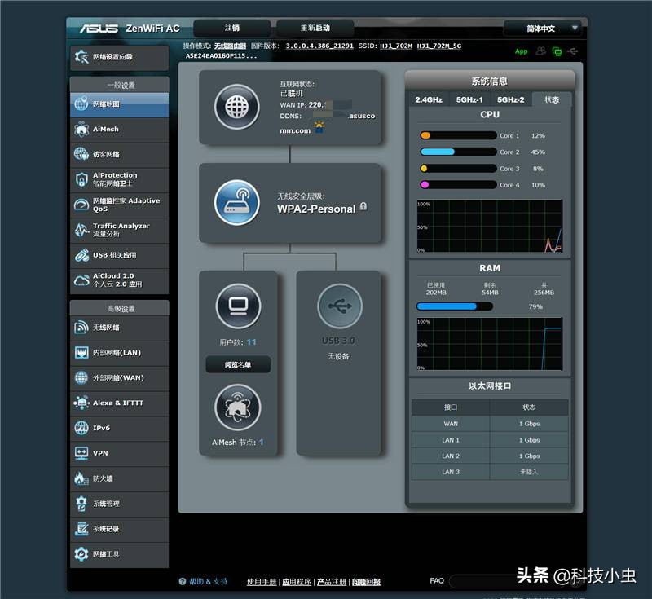Screen dimensions: 652x599
Task: Click the Core 1 CPU usage bar
Action: pyautogui.click(x=458, y=135)
